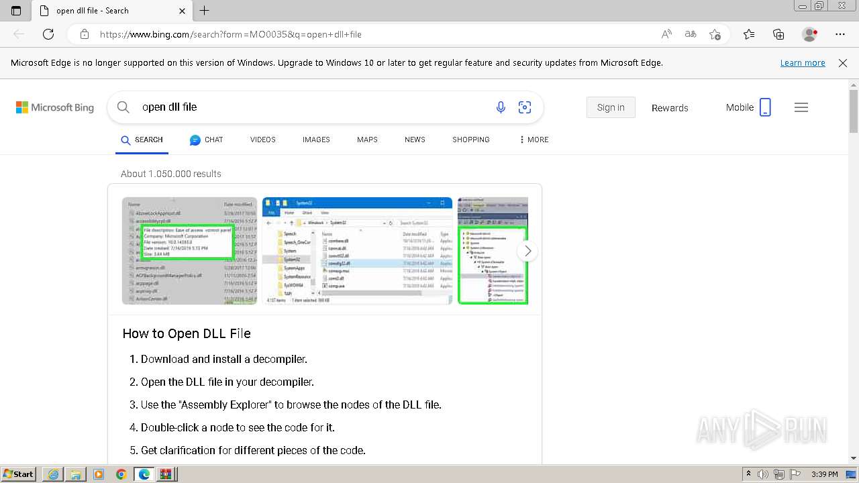Open NEWS results
859x483 pixels.
point(415,140)
